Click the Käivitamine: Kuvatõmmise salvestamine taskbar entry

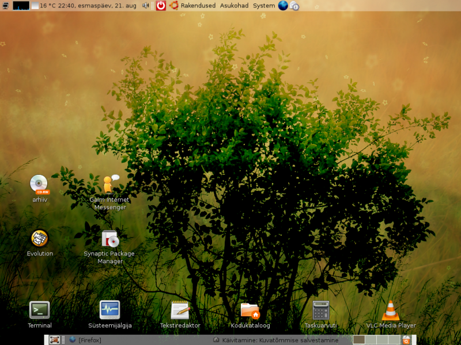(x=275, y=340)
